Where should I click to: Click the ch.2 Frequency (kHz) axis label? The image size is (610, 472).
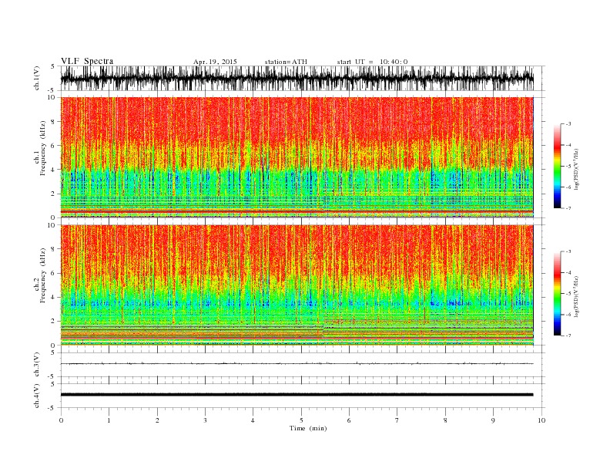click(41, 276)
